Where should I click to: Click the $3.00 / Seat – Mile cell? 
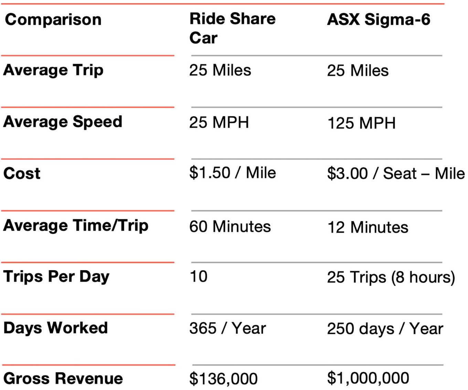click(396, 173)
